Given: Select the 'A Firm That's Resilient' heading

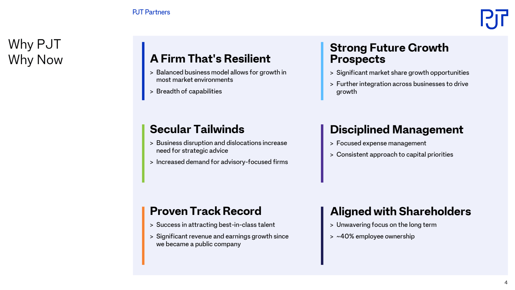Looking at the screenshot, I should pyautogui.click(x=210, y=59).
